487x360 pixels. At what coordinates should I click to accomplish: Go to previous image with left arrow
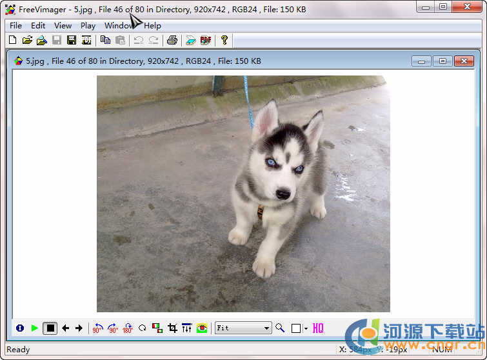(x=65, y=328)
